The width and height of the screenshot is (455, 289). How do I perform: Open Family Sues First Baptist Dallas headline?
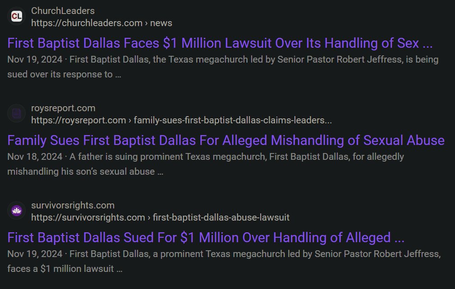pos(226,140)
